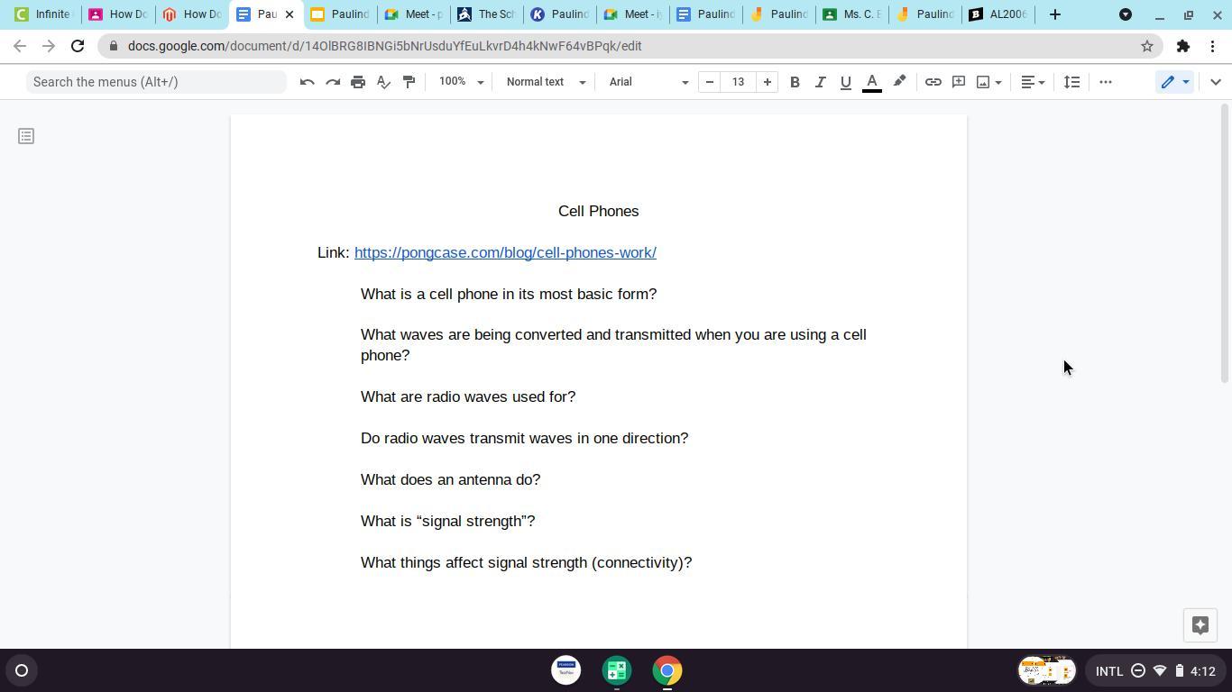Open the editing mode dropdown
Screen dimensions: 1232x692
(1174, 82)
